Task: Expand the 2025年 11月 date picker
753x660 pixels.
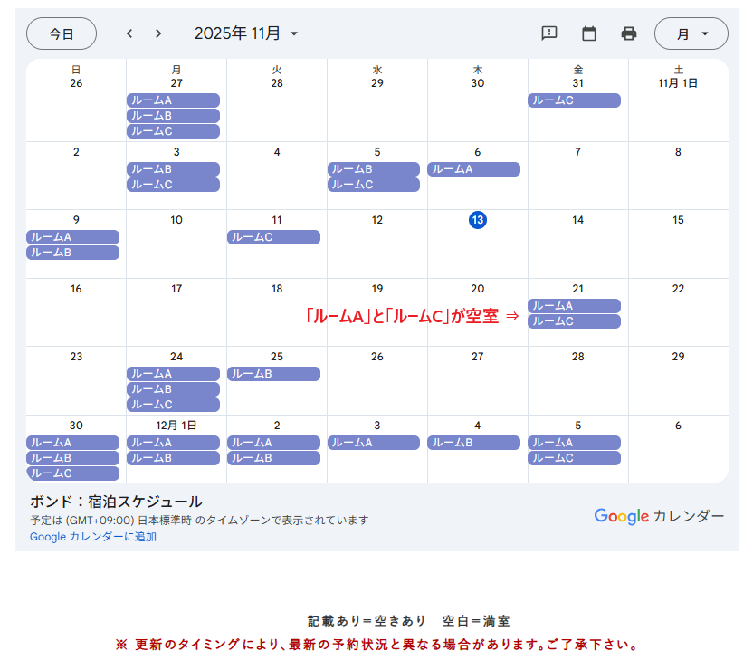Action: pos(246,33)
